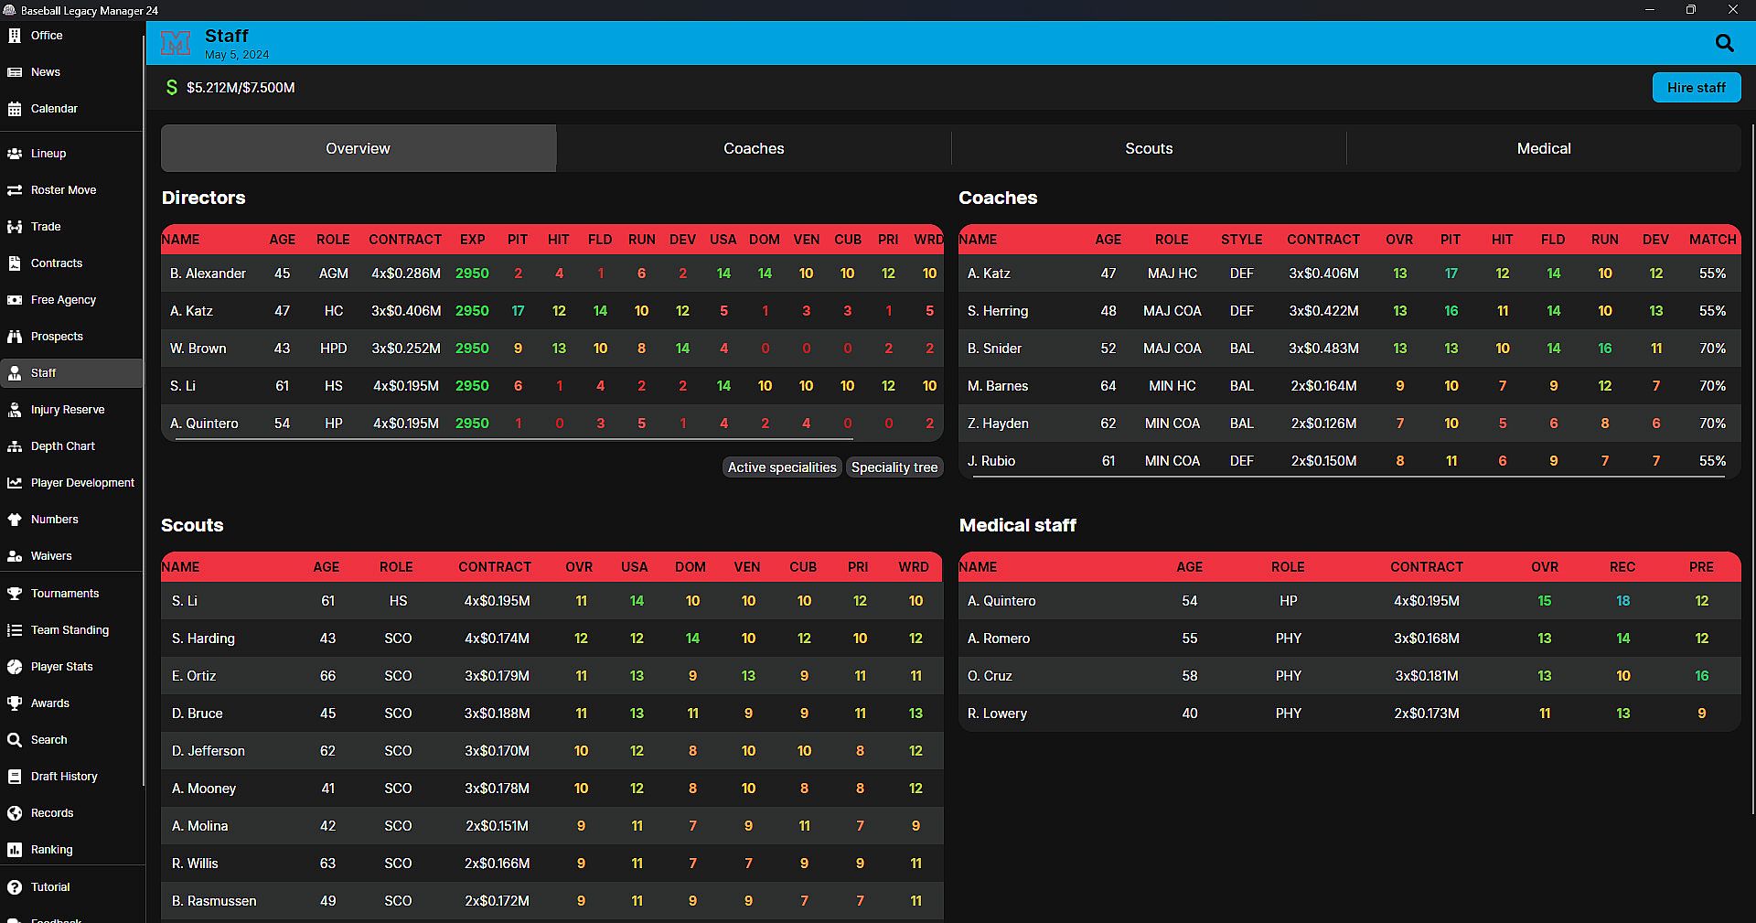
Task: Select director W. Brown
Action: 552,349
